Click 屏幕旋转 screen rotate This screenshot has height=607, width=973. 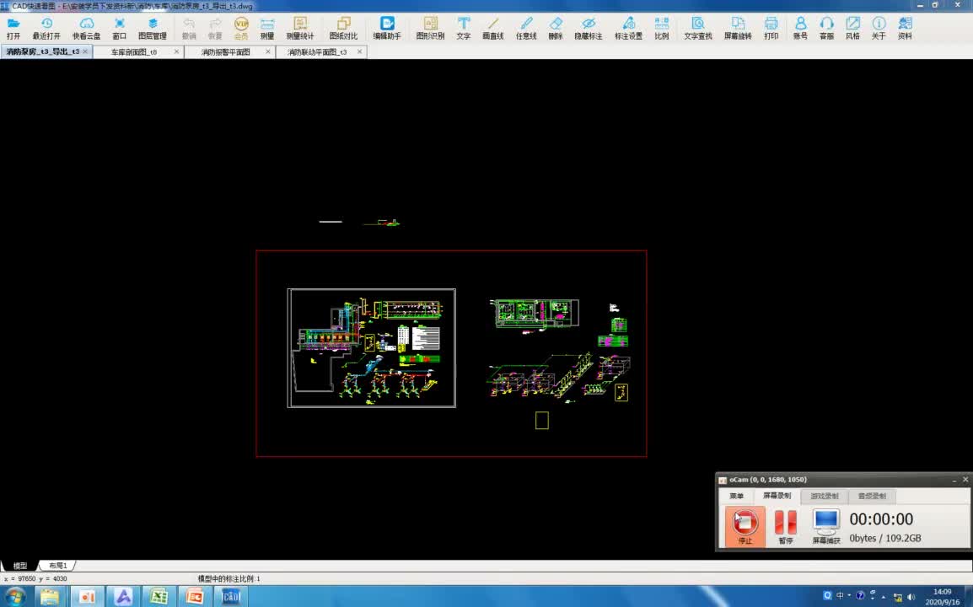[x=738, y=29]
